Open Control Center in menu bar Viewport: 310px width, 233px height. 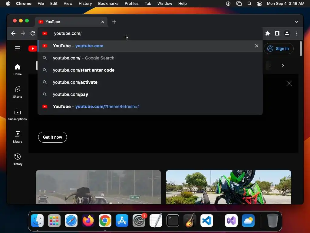(259, 4)
